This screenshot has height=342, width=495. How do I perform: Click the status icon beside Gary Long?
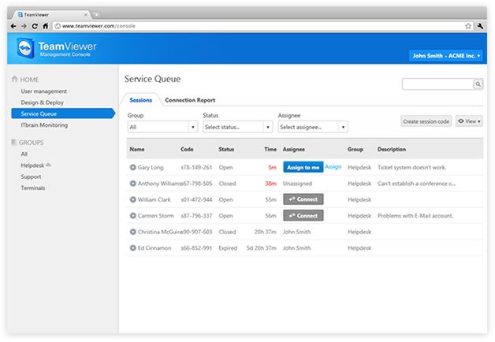click(x=133, y=167)
